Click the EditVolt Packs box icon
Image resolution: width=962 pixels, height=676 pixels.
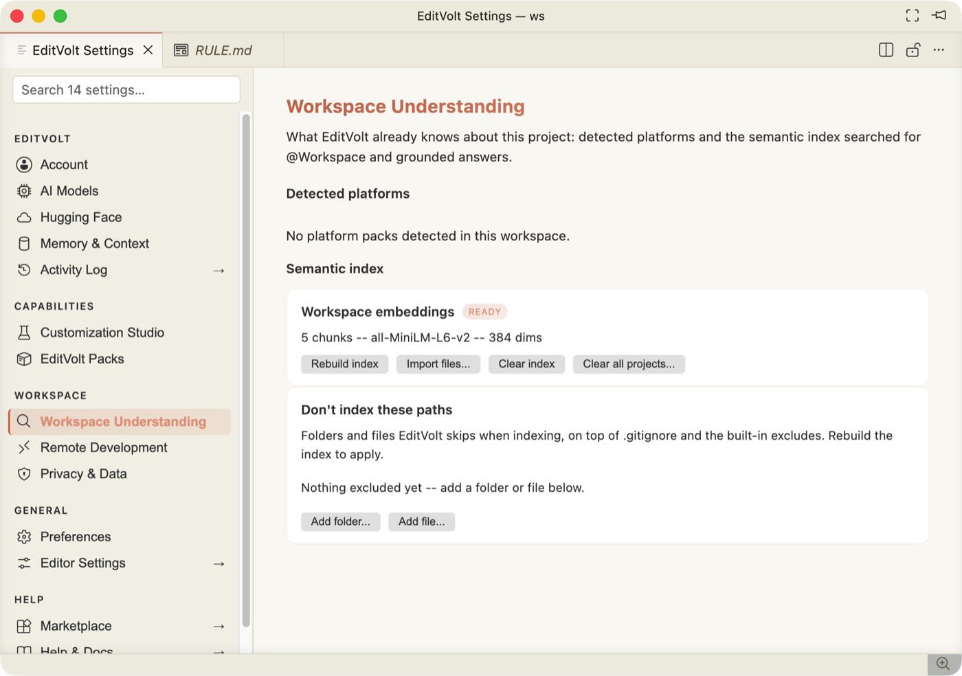24,359
